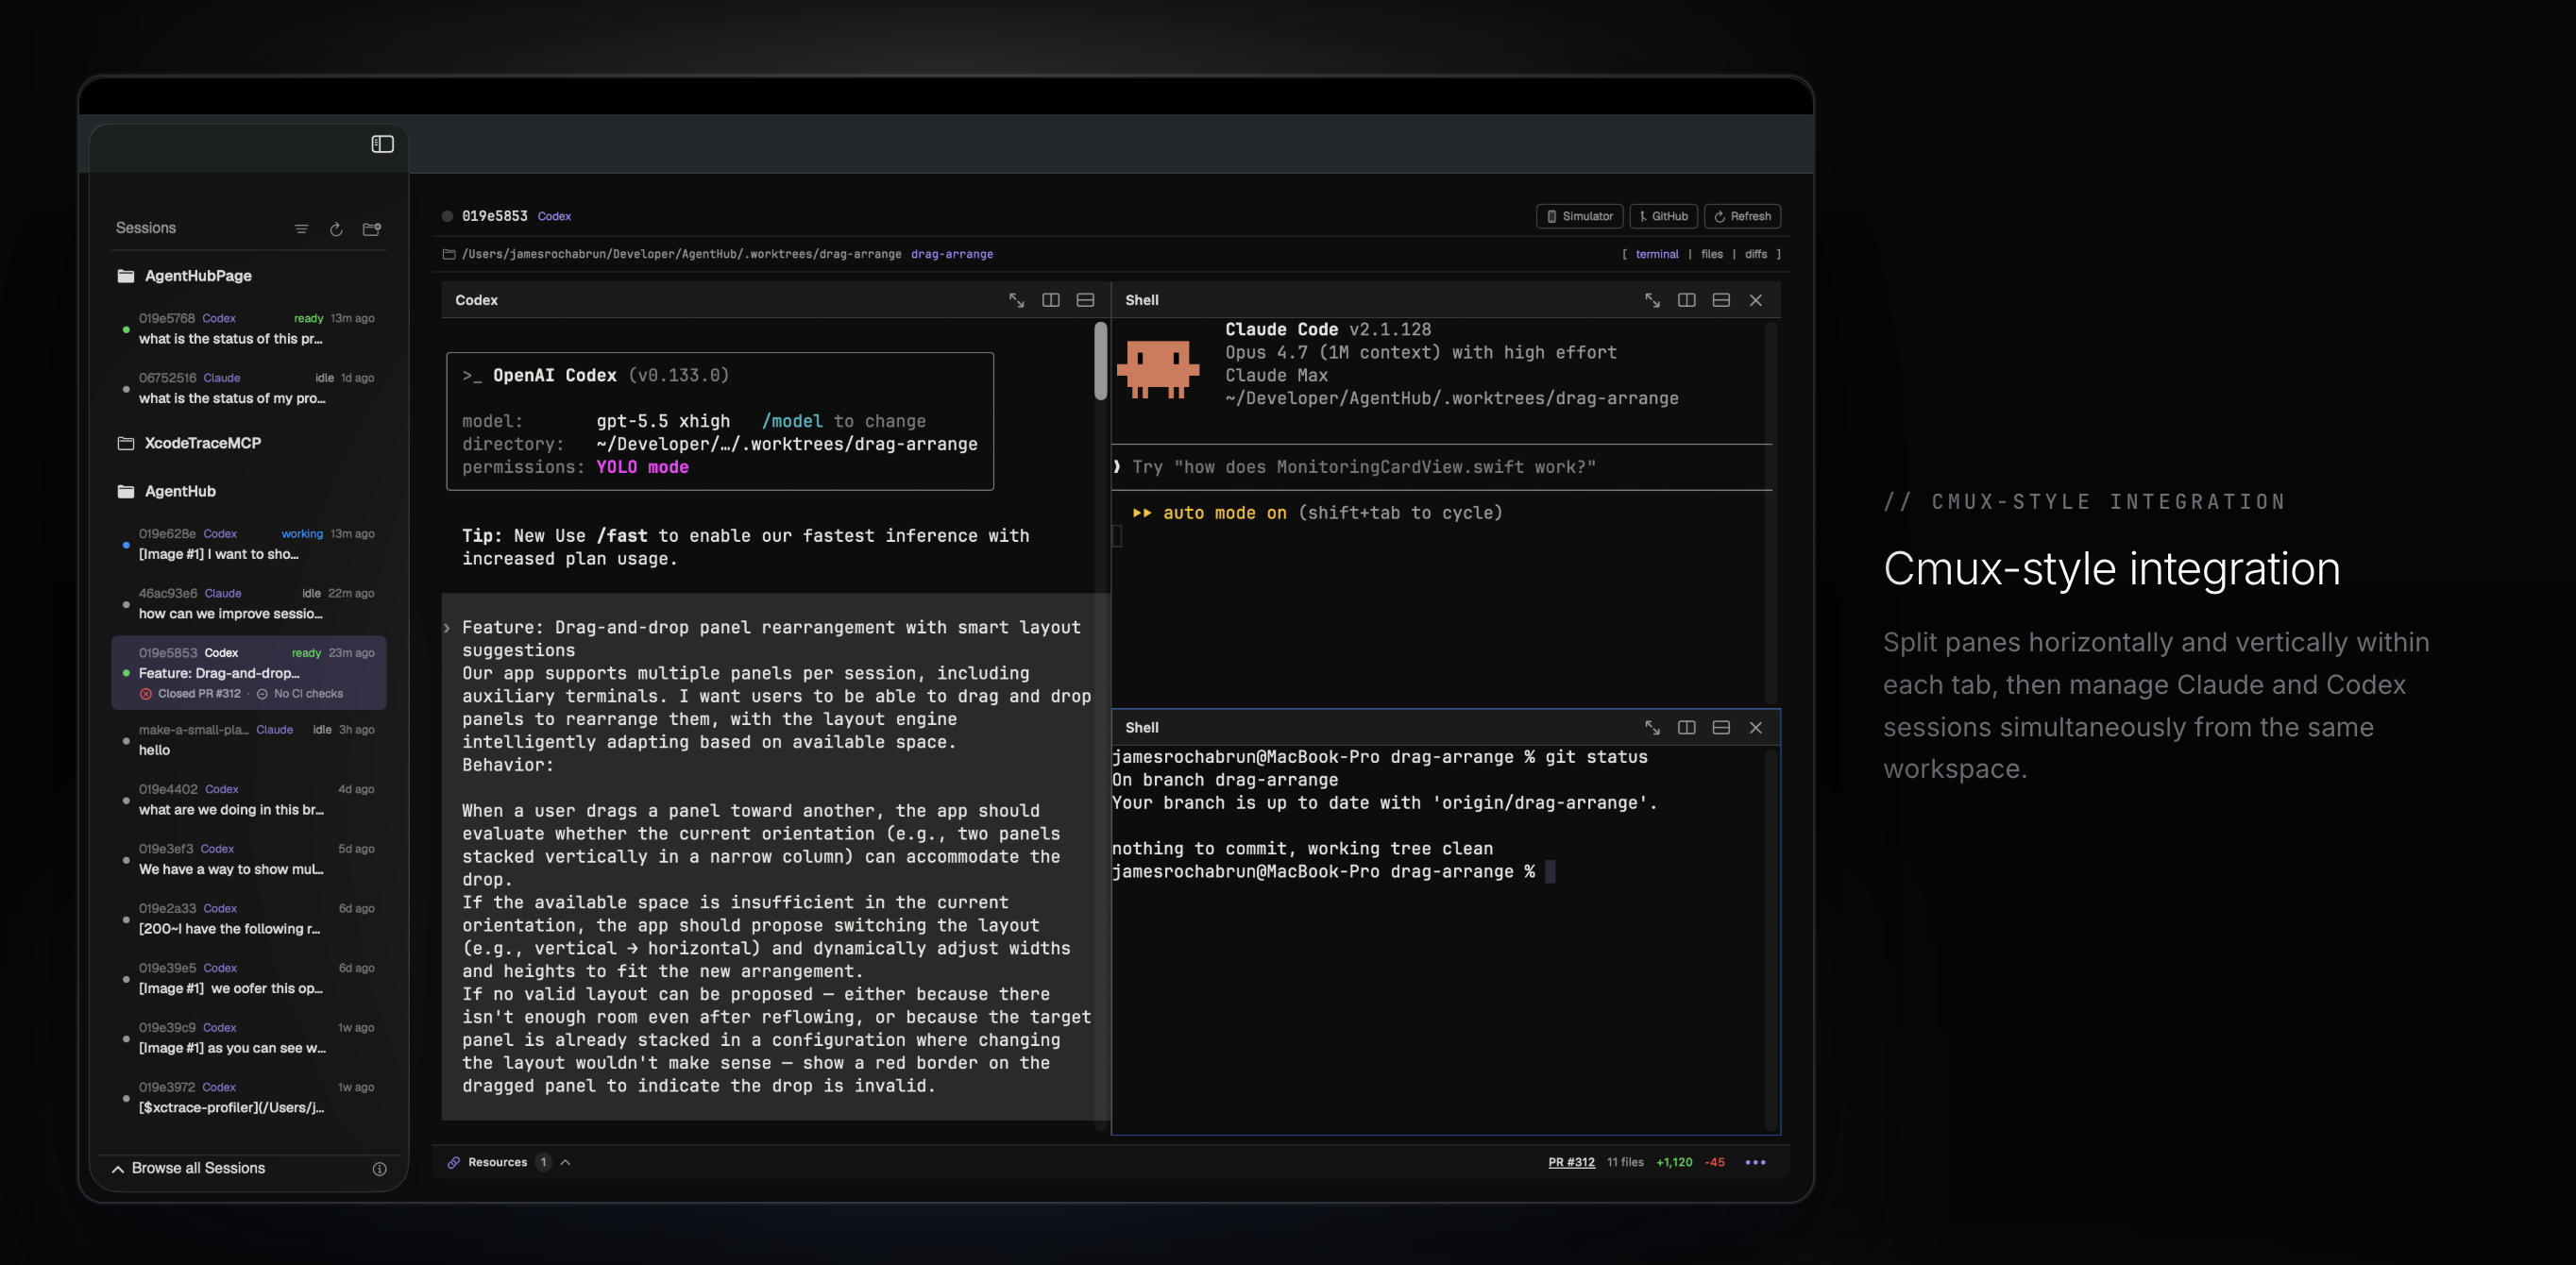Viewport: 2576px width, 1265px height.
Task: Select session 019e5768 Codex
Action: (x=249, y=329)
